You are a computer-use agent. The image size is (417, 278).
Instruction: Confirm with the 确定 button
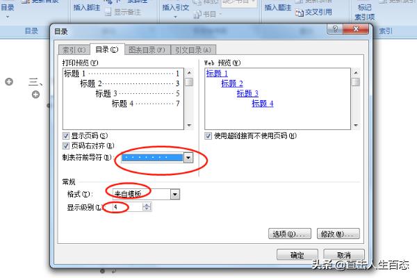tap(297, 255)
